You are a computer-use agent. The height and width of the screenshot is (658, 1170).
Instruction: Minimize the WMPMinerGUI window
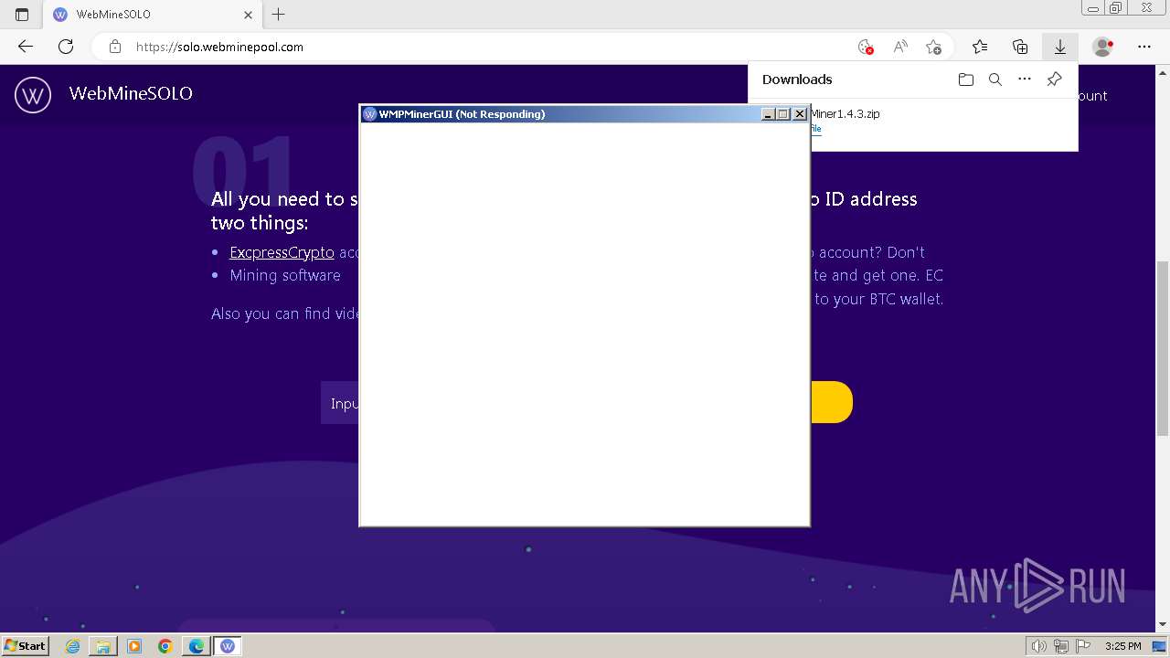point(769,114)
